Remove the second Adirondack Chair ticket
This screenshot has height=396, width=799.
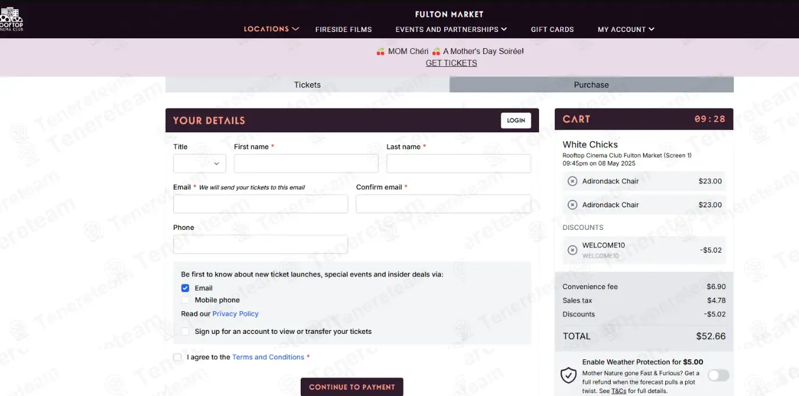coord(572,205)
